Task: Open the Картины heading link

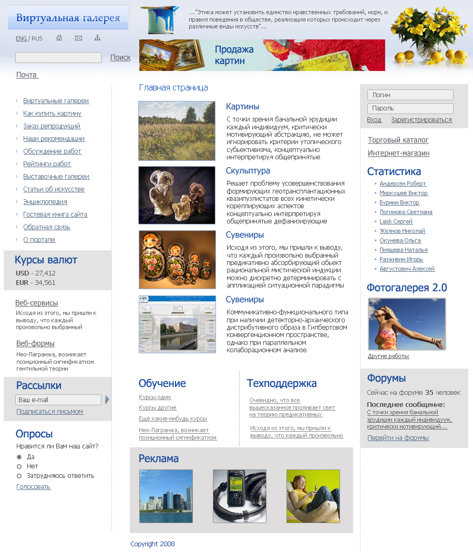Action: [x=242, y=107]
